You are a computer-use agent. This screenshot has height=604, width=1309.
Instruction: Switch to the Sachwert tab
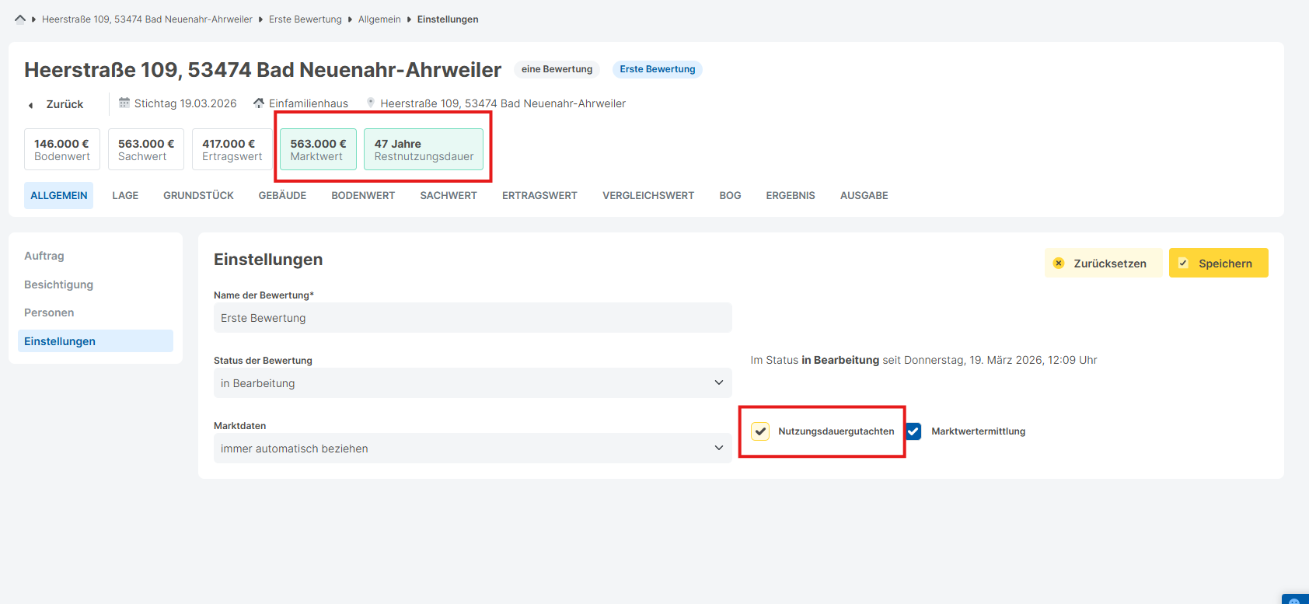449,196
